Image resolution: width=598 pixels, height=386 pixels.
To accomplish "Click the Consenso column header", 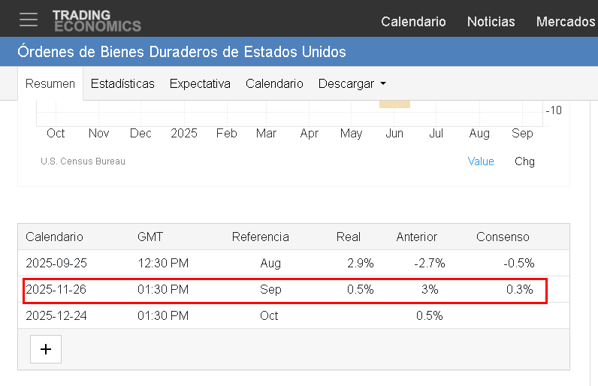I will click(x=503, y=237).
